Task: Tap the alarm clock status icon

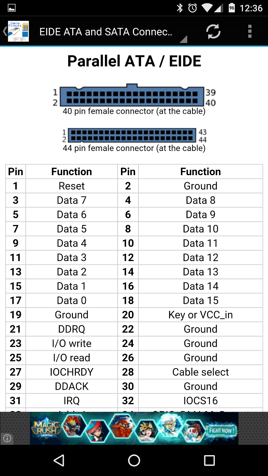Action: point(192,8)
